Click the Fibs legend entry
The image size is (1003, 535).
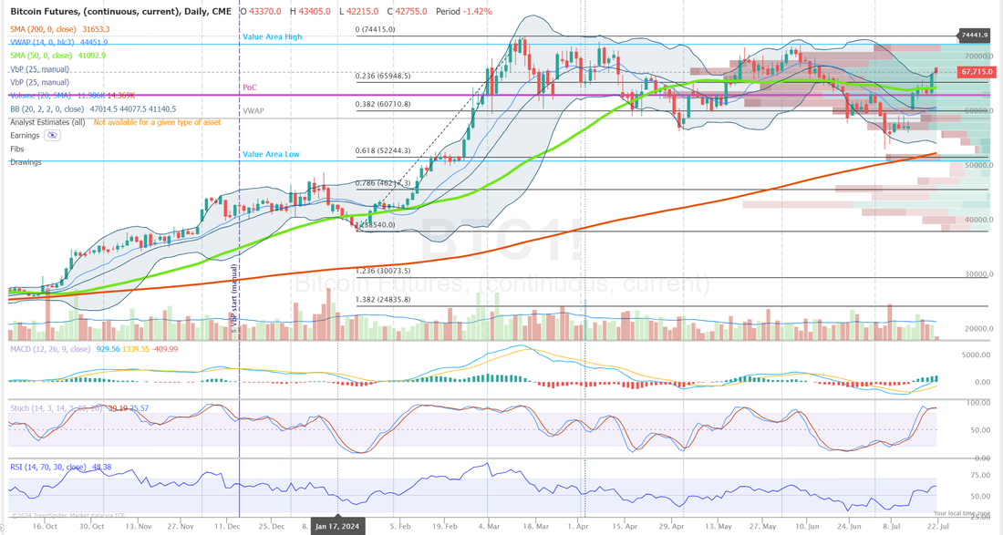point(17,149)
